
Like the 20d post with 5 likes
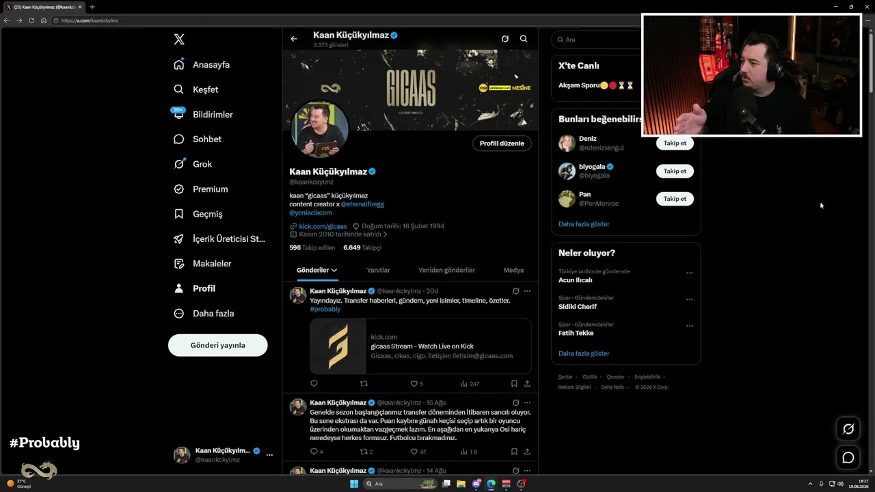414,384
